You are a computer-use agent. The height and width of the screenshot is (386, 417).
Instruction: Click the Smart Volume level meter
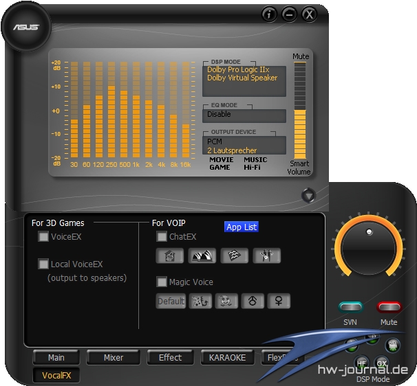pyautogui.click(x=300, y=110)
